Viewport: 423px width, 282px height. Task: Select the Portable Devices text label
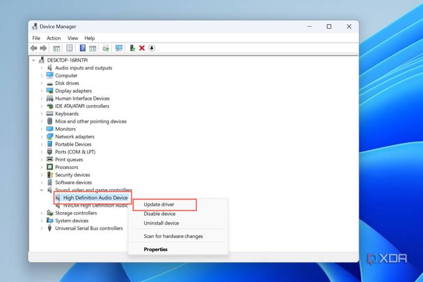(x=73, y=144)
